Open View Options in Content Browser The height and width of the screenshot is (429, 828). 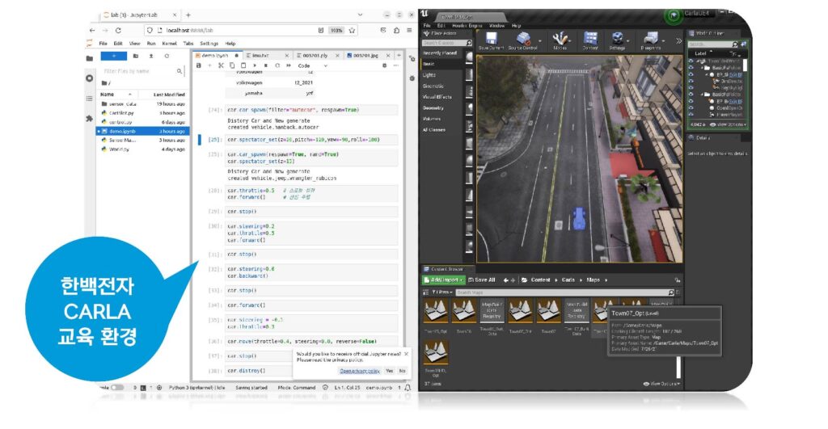point(661,384)
